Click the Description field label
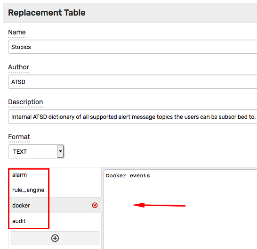Image resolution: width=257 pixels, height=249 pixels. (25, 102)
